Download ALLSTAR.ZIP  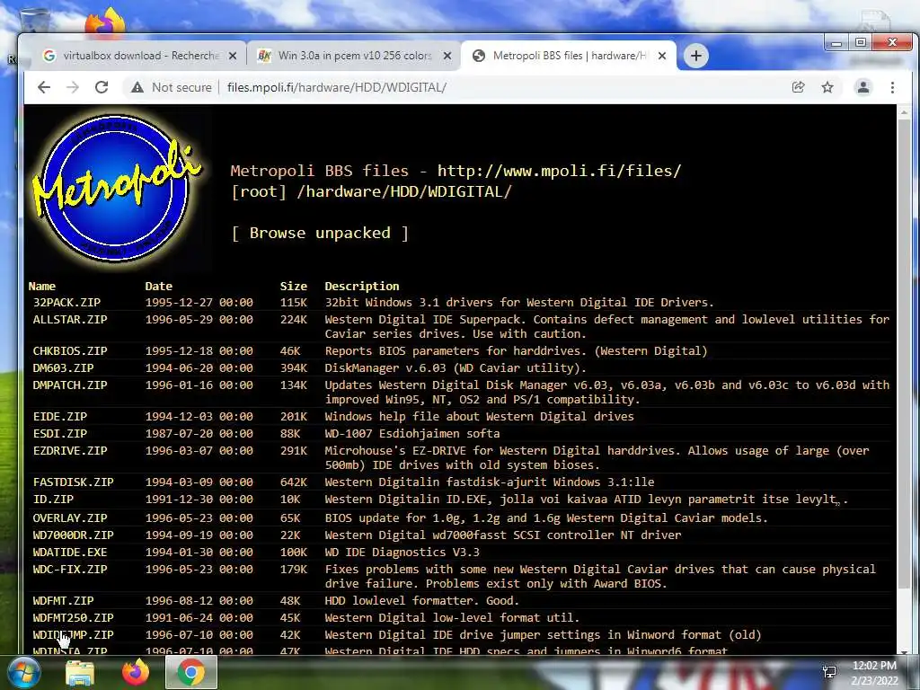tap(70, 320)
